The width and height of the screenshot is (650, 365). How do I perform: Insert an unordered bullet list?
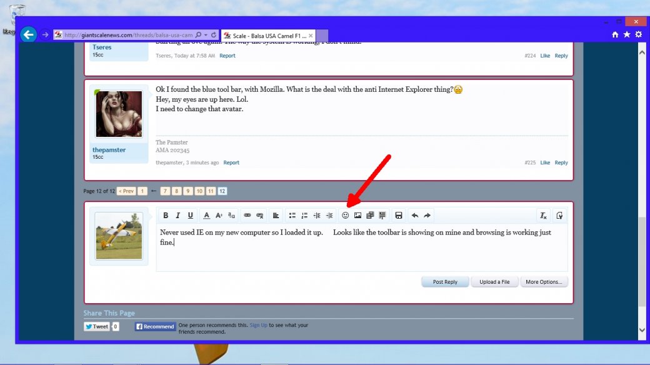click(292, 215)
